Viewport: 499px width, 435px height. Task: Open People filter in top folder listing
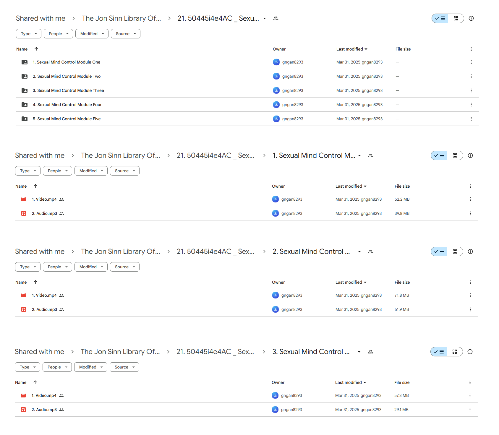click(58, 34)
